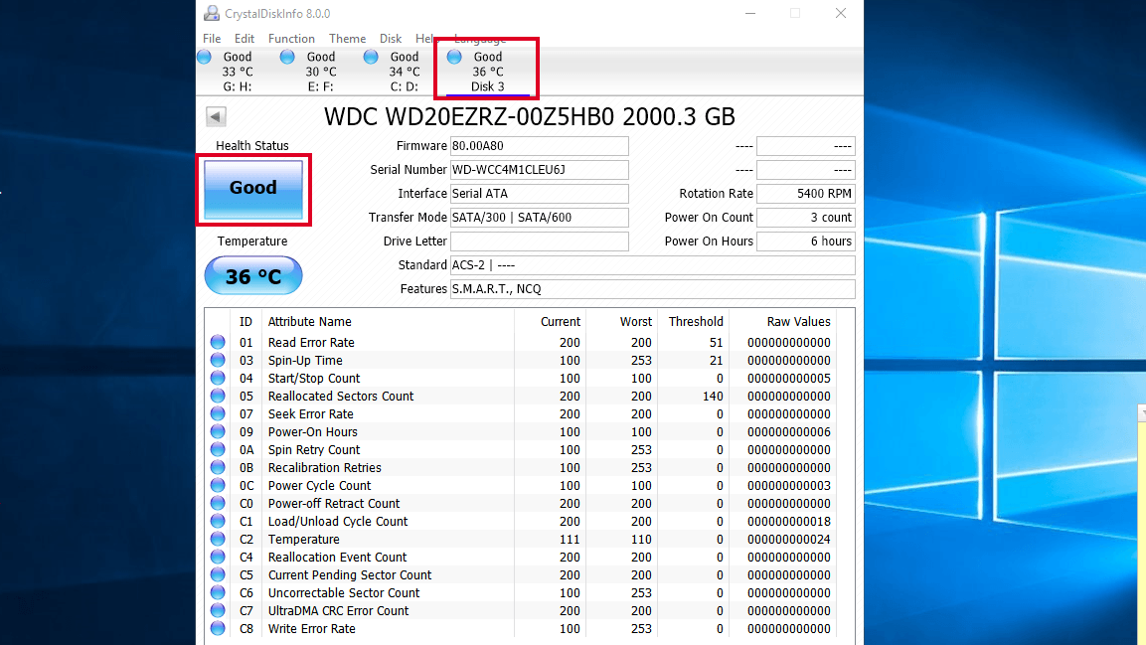Click status orb for Disk 3
Viewport: 1146px width, 645px height.
click(x=454, y=57)
